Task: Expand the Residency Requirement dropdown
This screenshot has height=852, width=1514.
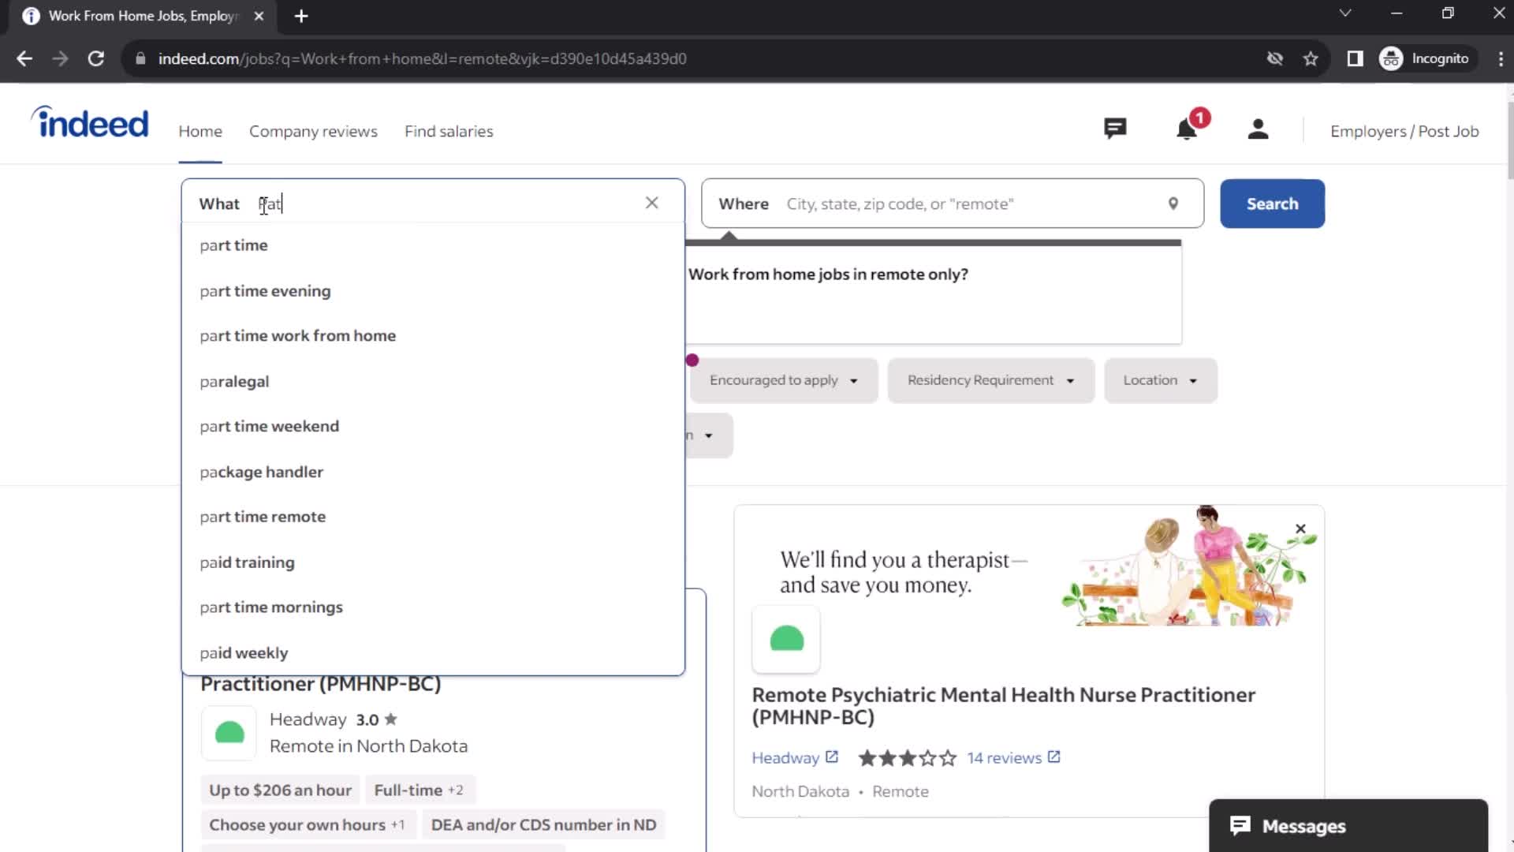Action: click(989, 379)
